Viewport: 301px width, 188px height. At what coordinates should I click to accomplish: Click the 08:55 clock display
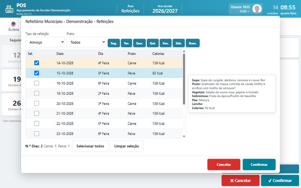[x=288, y=7]
